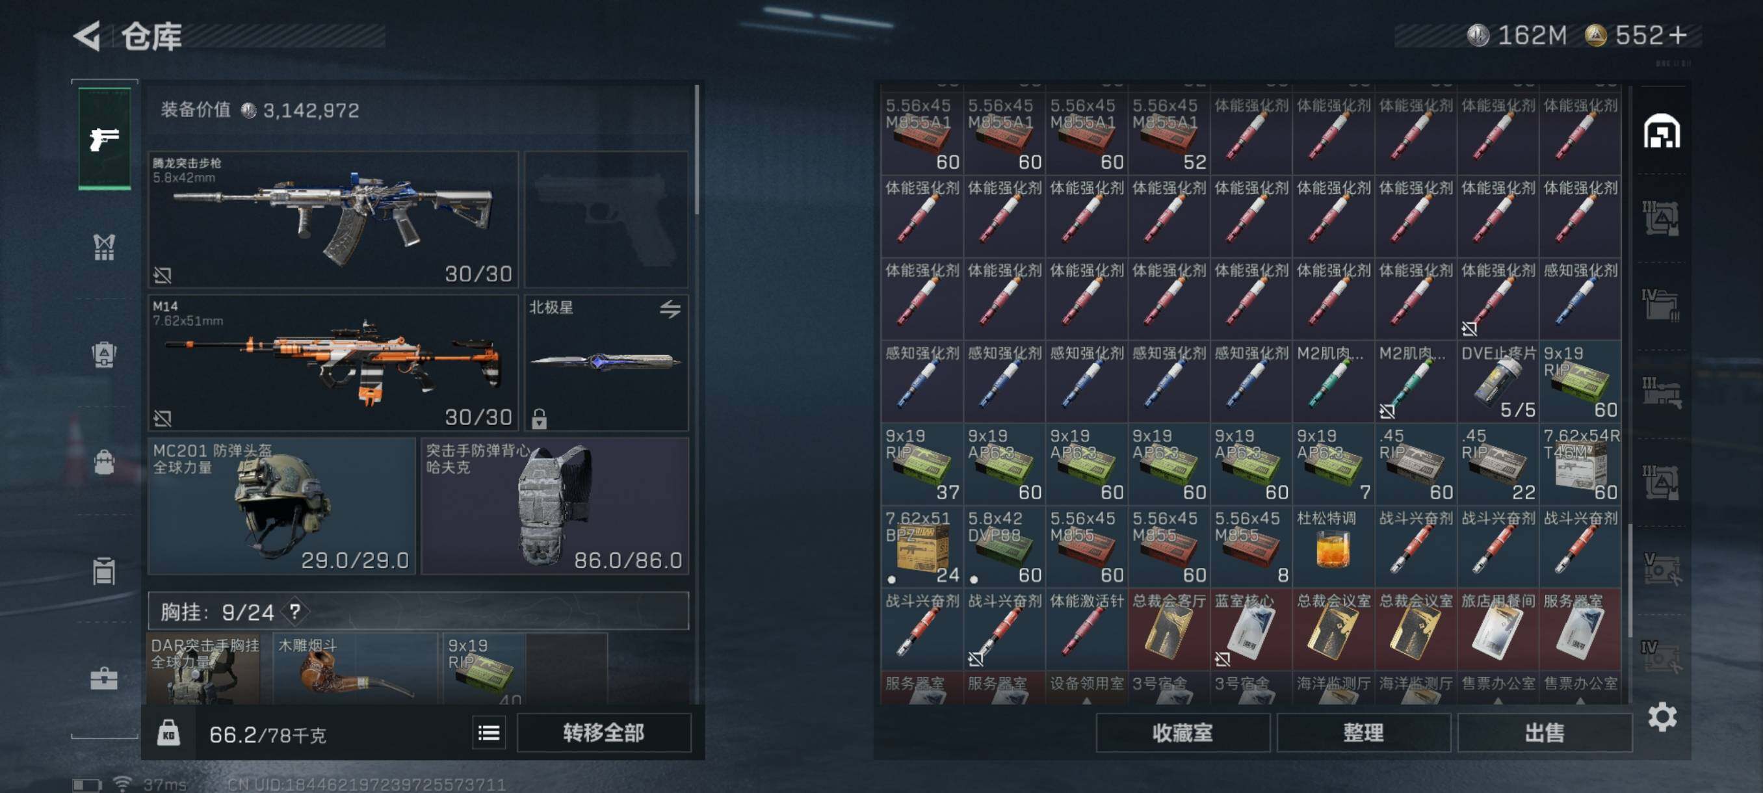Viewport: 1763px width, 793px height.
Task: Click the plus next to 552 currency
Action: click(1678, 35)
